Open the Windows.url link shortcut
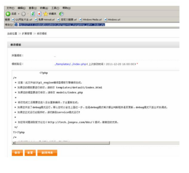189x173 pixels. 112,19
